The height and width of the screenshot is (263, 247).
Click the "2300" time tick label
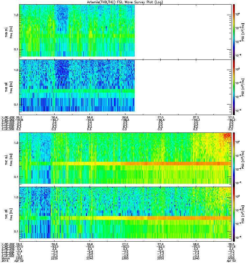tap(125, 258)
